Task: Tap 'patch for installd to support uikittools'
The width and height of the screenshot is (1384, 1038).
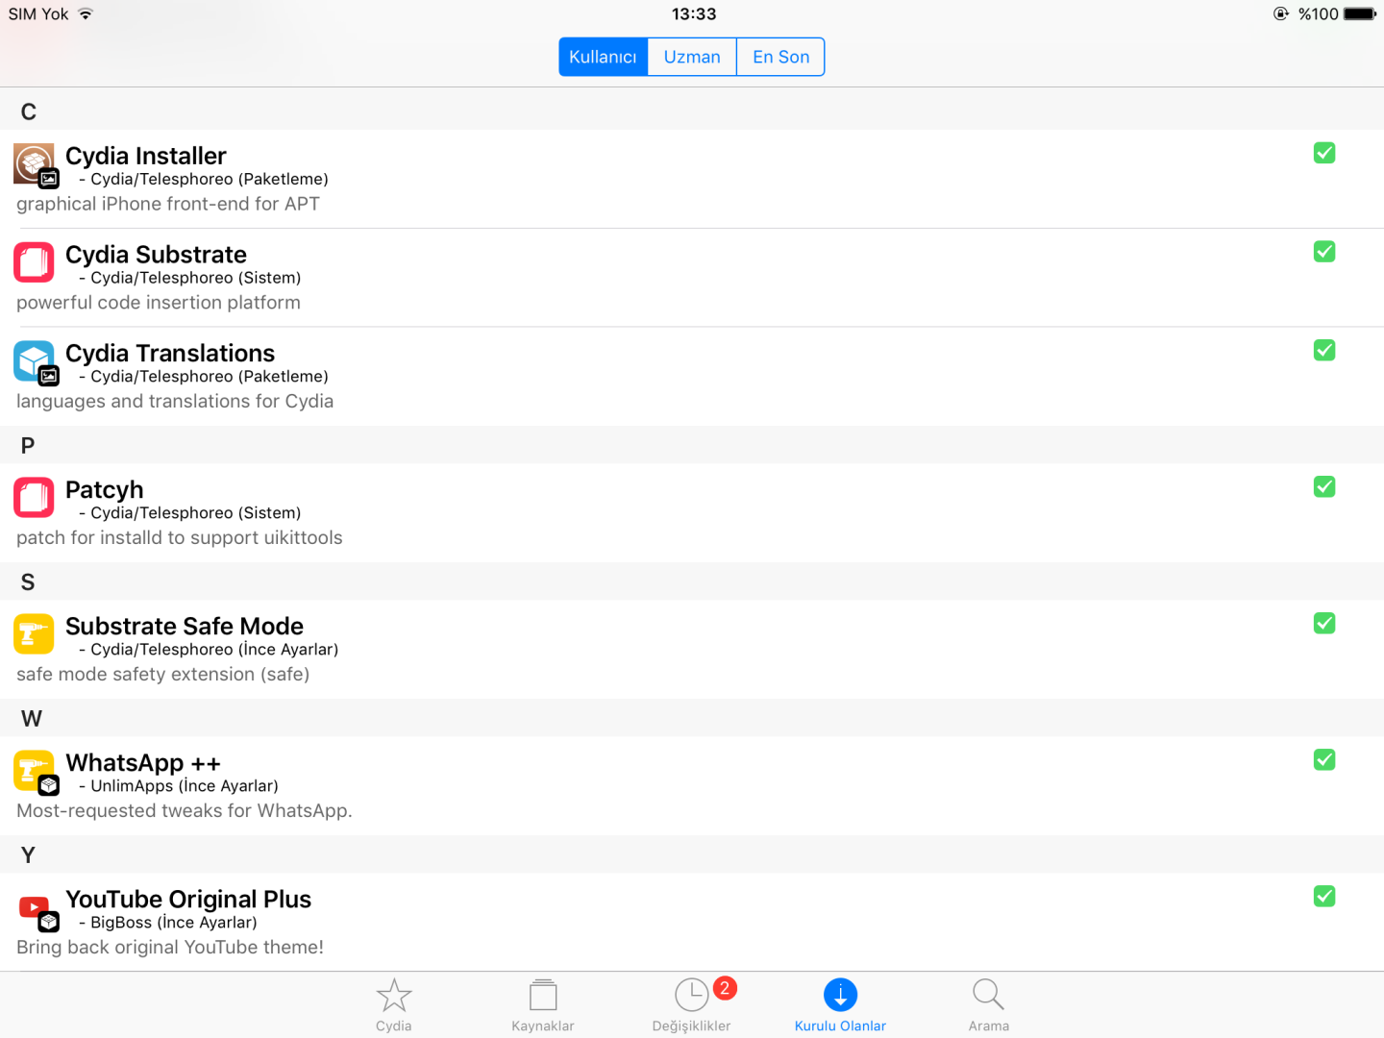Action: click(180, 537)
